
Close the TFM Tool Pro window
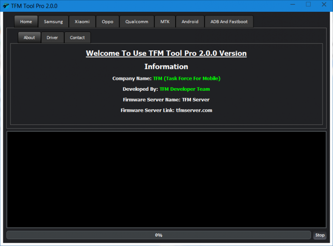tap(324, 5)
